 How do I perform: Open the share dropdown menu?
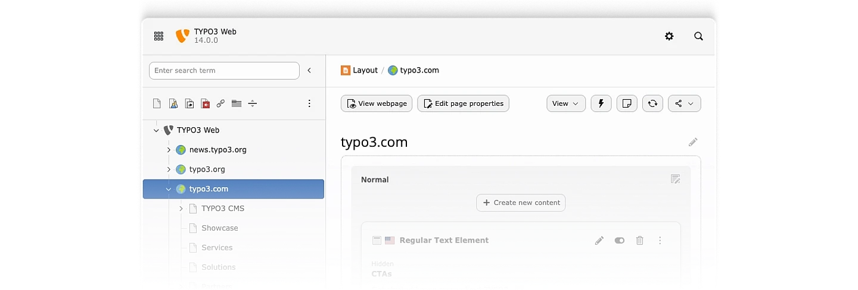click(x=685, y=103)
